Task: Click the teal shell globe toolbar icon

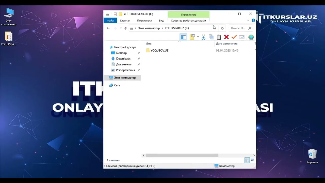Action: pyautogui.click(x=251, y=37)
